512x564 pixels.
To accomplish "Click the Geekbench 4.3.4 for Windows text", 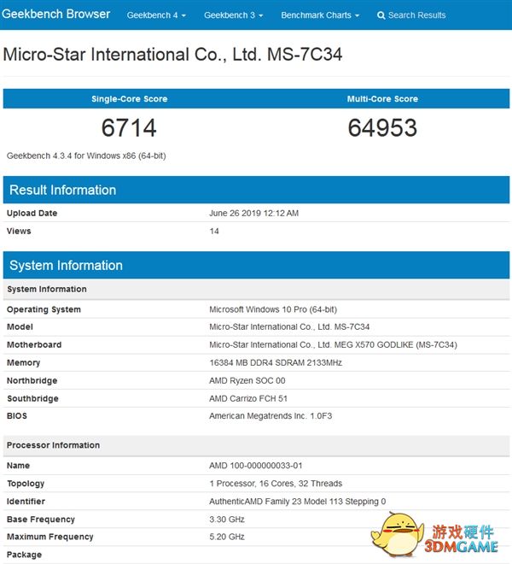I will click(x=86, y=156).
